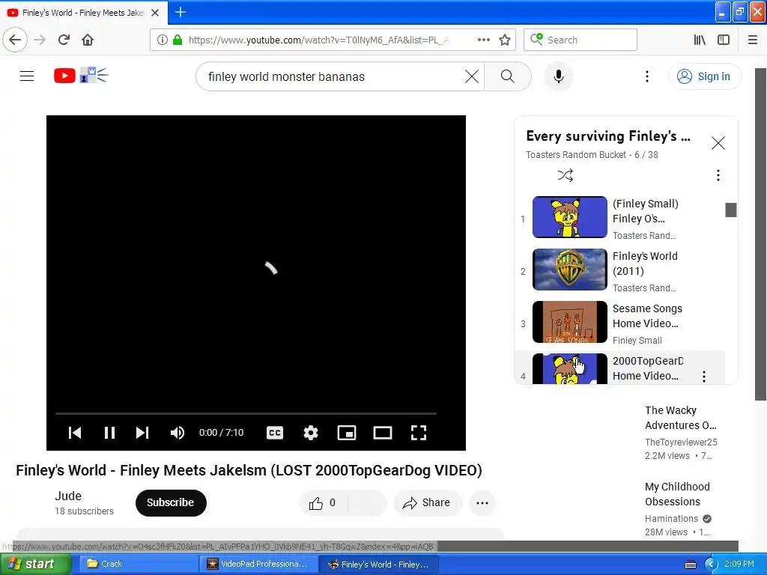Play the Finley's World (2011) thumbnail
The image size is (767, 575).
click(570, 270)
